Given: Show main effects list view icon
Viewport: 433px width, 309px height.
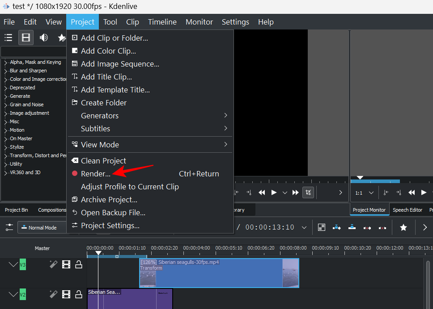Looking at the screenshot, I should 8,38.
